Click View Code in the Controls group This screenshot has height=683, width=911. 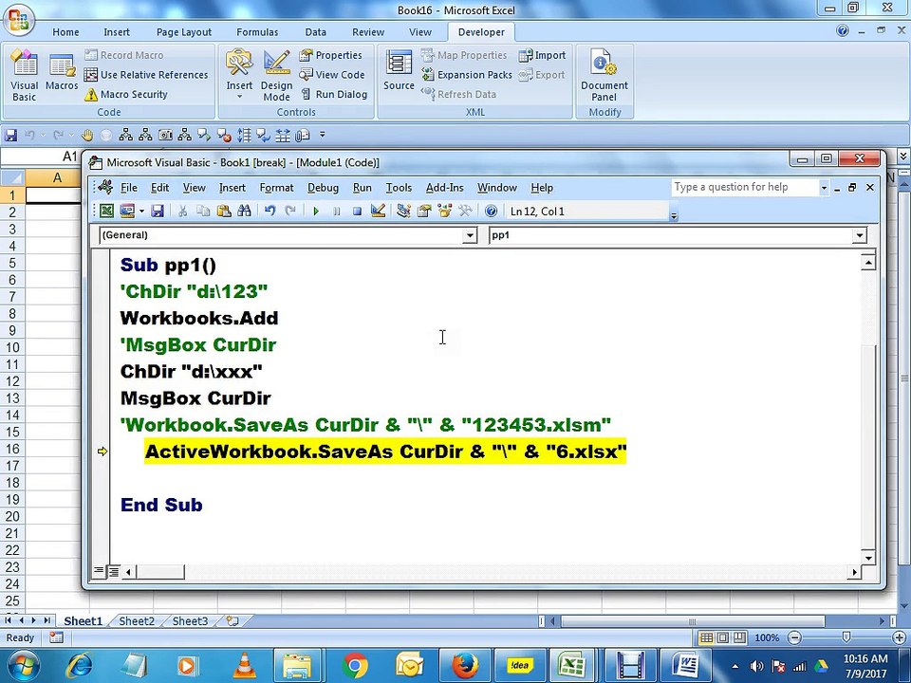pos(332,75)
